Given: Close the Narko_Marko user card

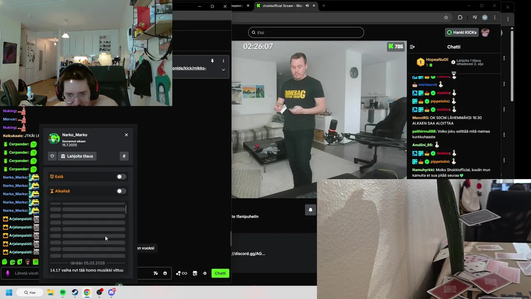Looking at the screenshot, I should click(x=126, y=135).
